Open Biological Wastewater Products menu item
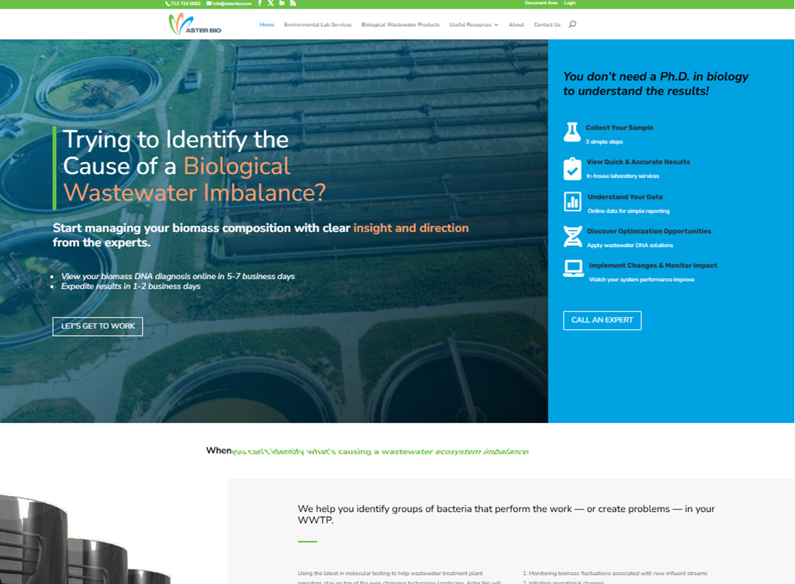 click(x=400, y=25)
